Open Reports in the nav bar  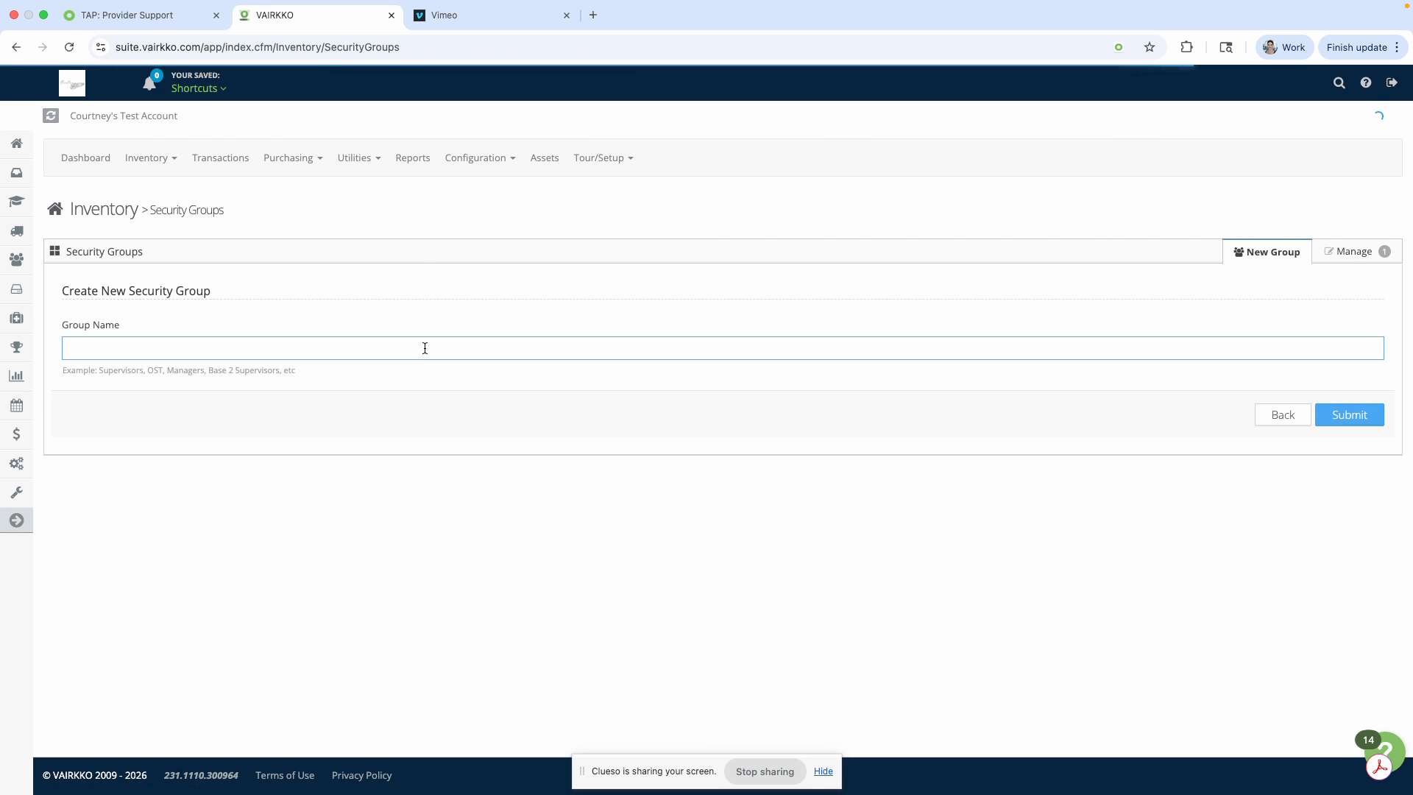(413, 158)
